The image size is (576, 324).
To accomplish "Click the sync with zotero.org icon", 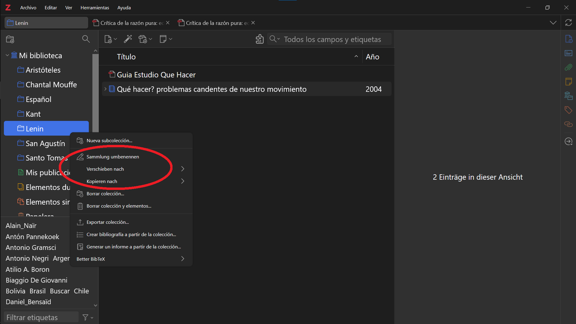I will point(568,23).
